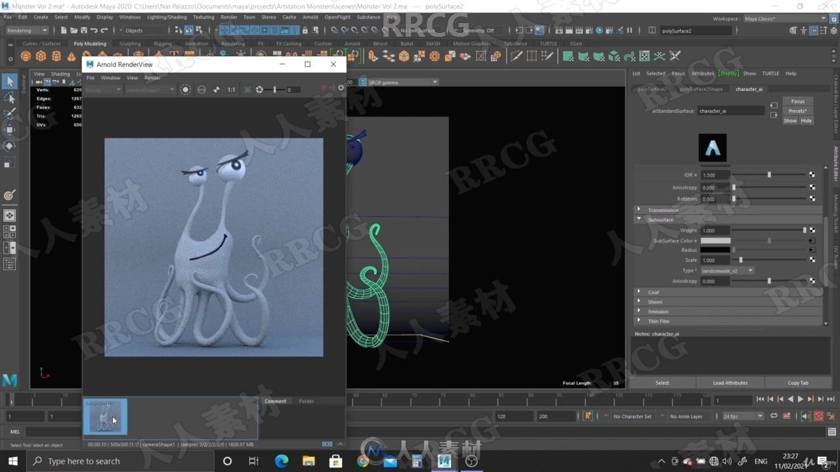The image size is (840, 472).
Task: Open the Rendering menu set dropdown
Action: [26, 30]
